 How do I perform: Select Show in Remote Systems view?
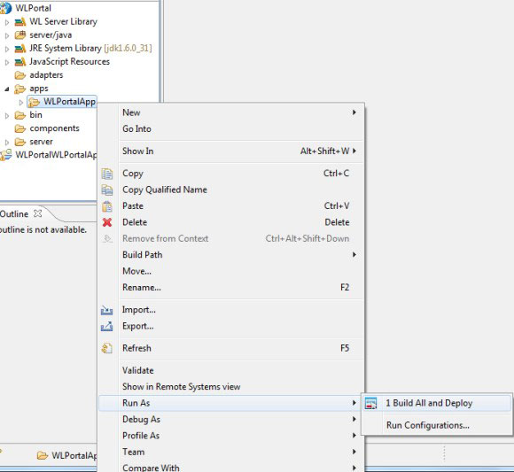(231, 387)
